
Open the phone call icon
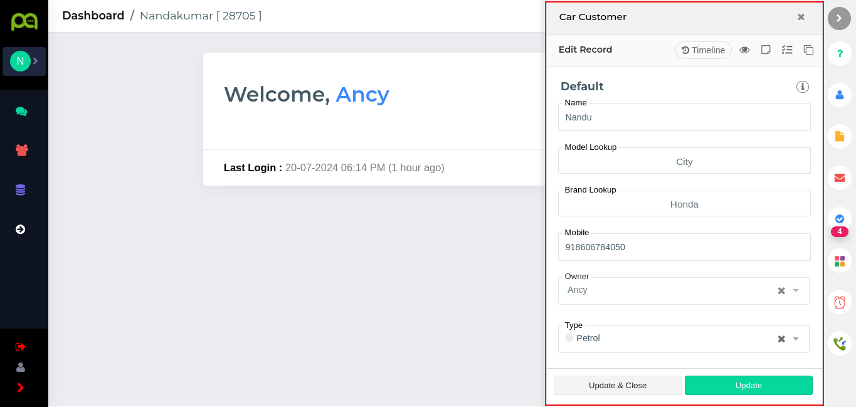(840, 344)
